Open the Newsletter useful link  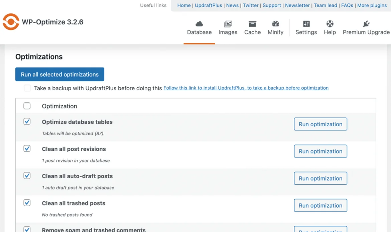297,5
